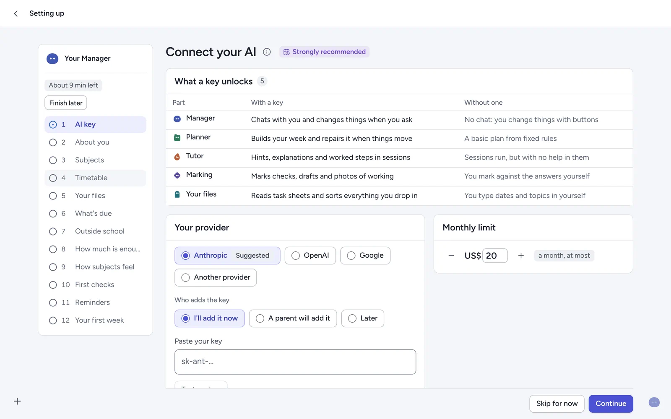Click the monthly limit amount field
The width and height of the screenshot is (671, 419).
495,256
